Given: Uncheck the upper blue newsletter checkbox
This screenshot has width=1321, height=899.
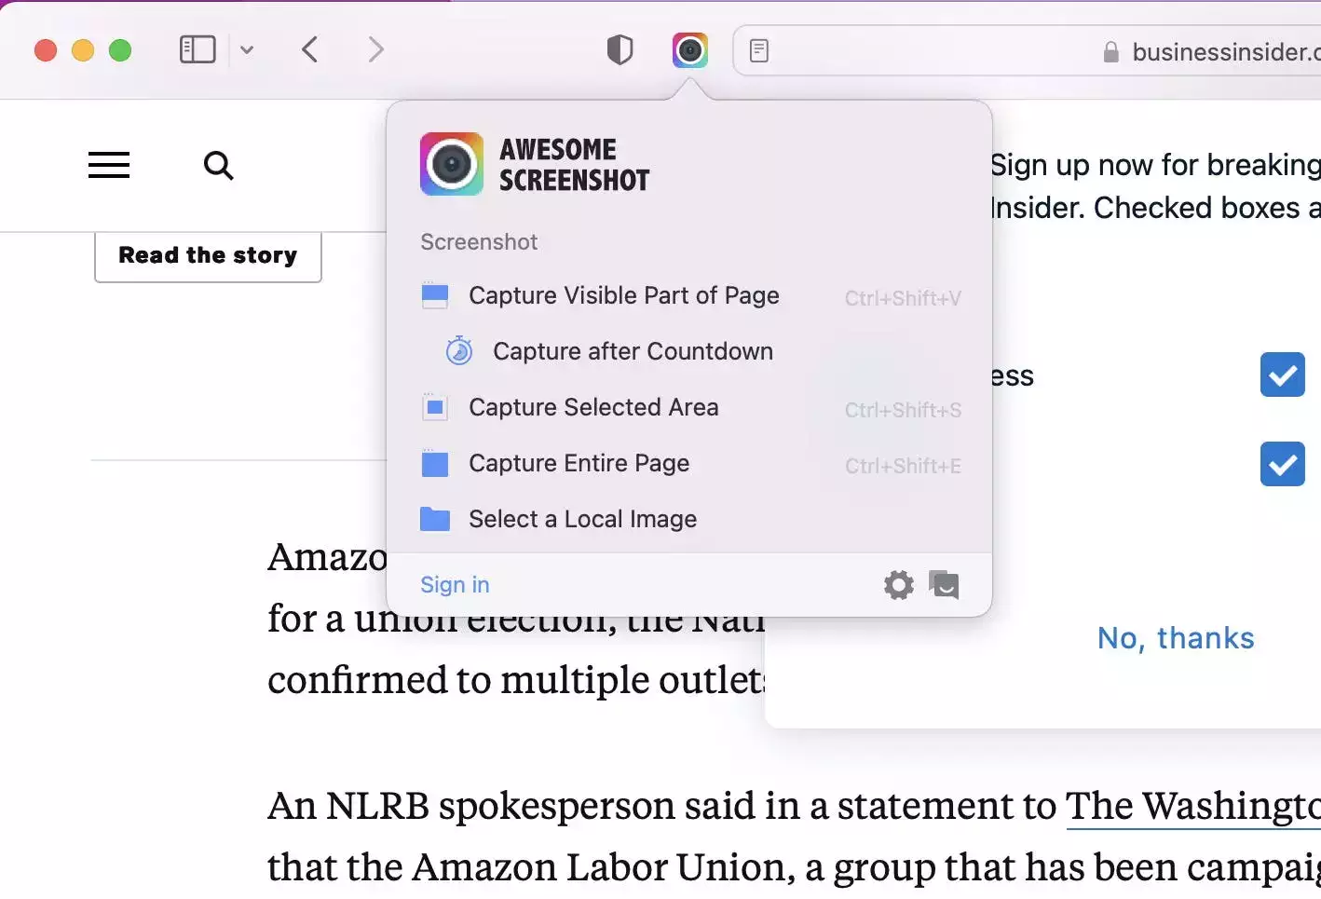Looking at the screenshot, I should pos(1283,375).
